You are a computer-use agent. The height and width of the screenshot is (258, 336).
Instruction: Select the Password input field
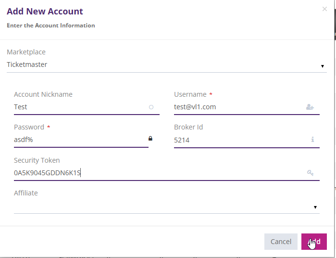(x=77, y=140)
